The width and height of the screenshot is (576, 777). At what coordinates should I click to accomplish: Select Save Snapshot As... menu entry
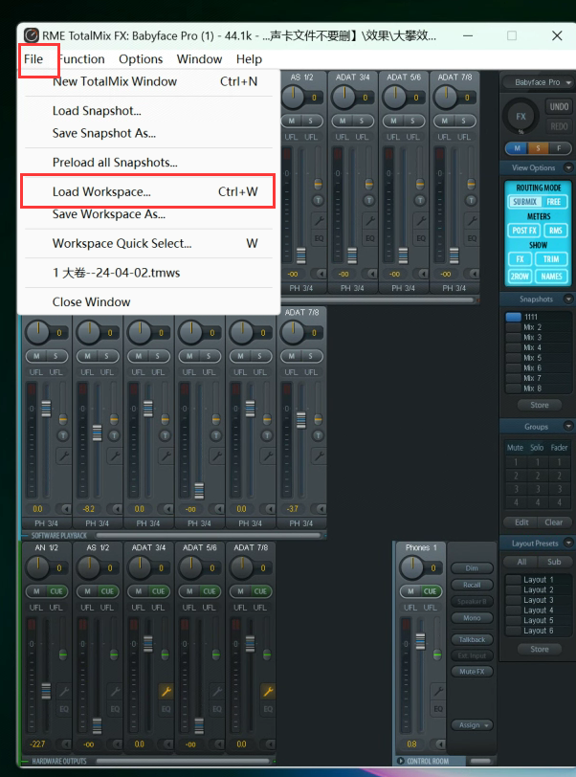pos(148,133)
